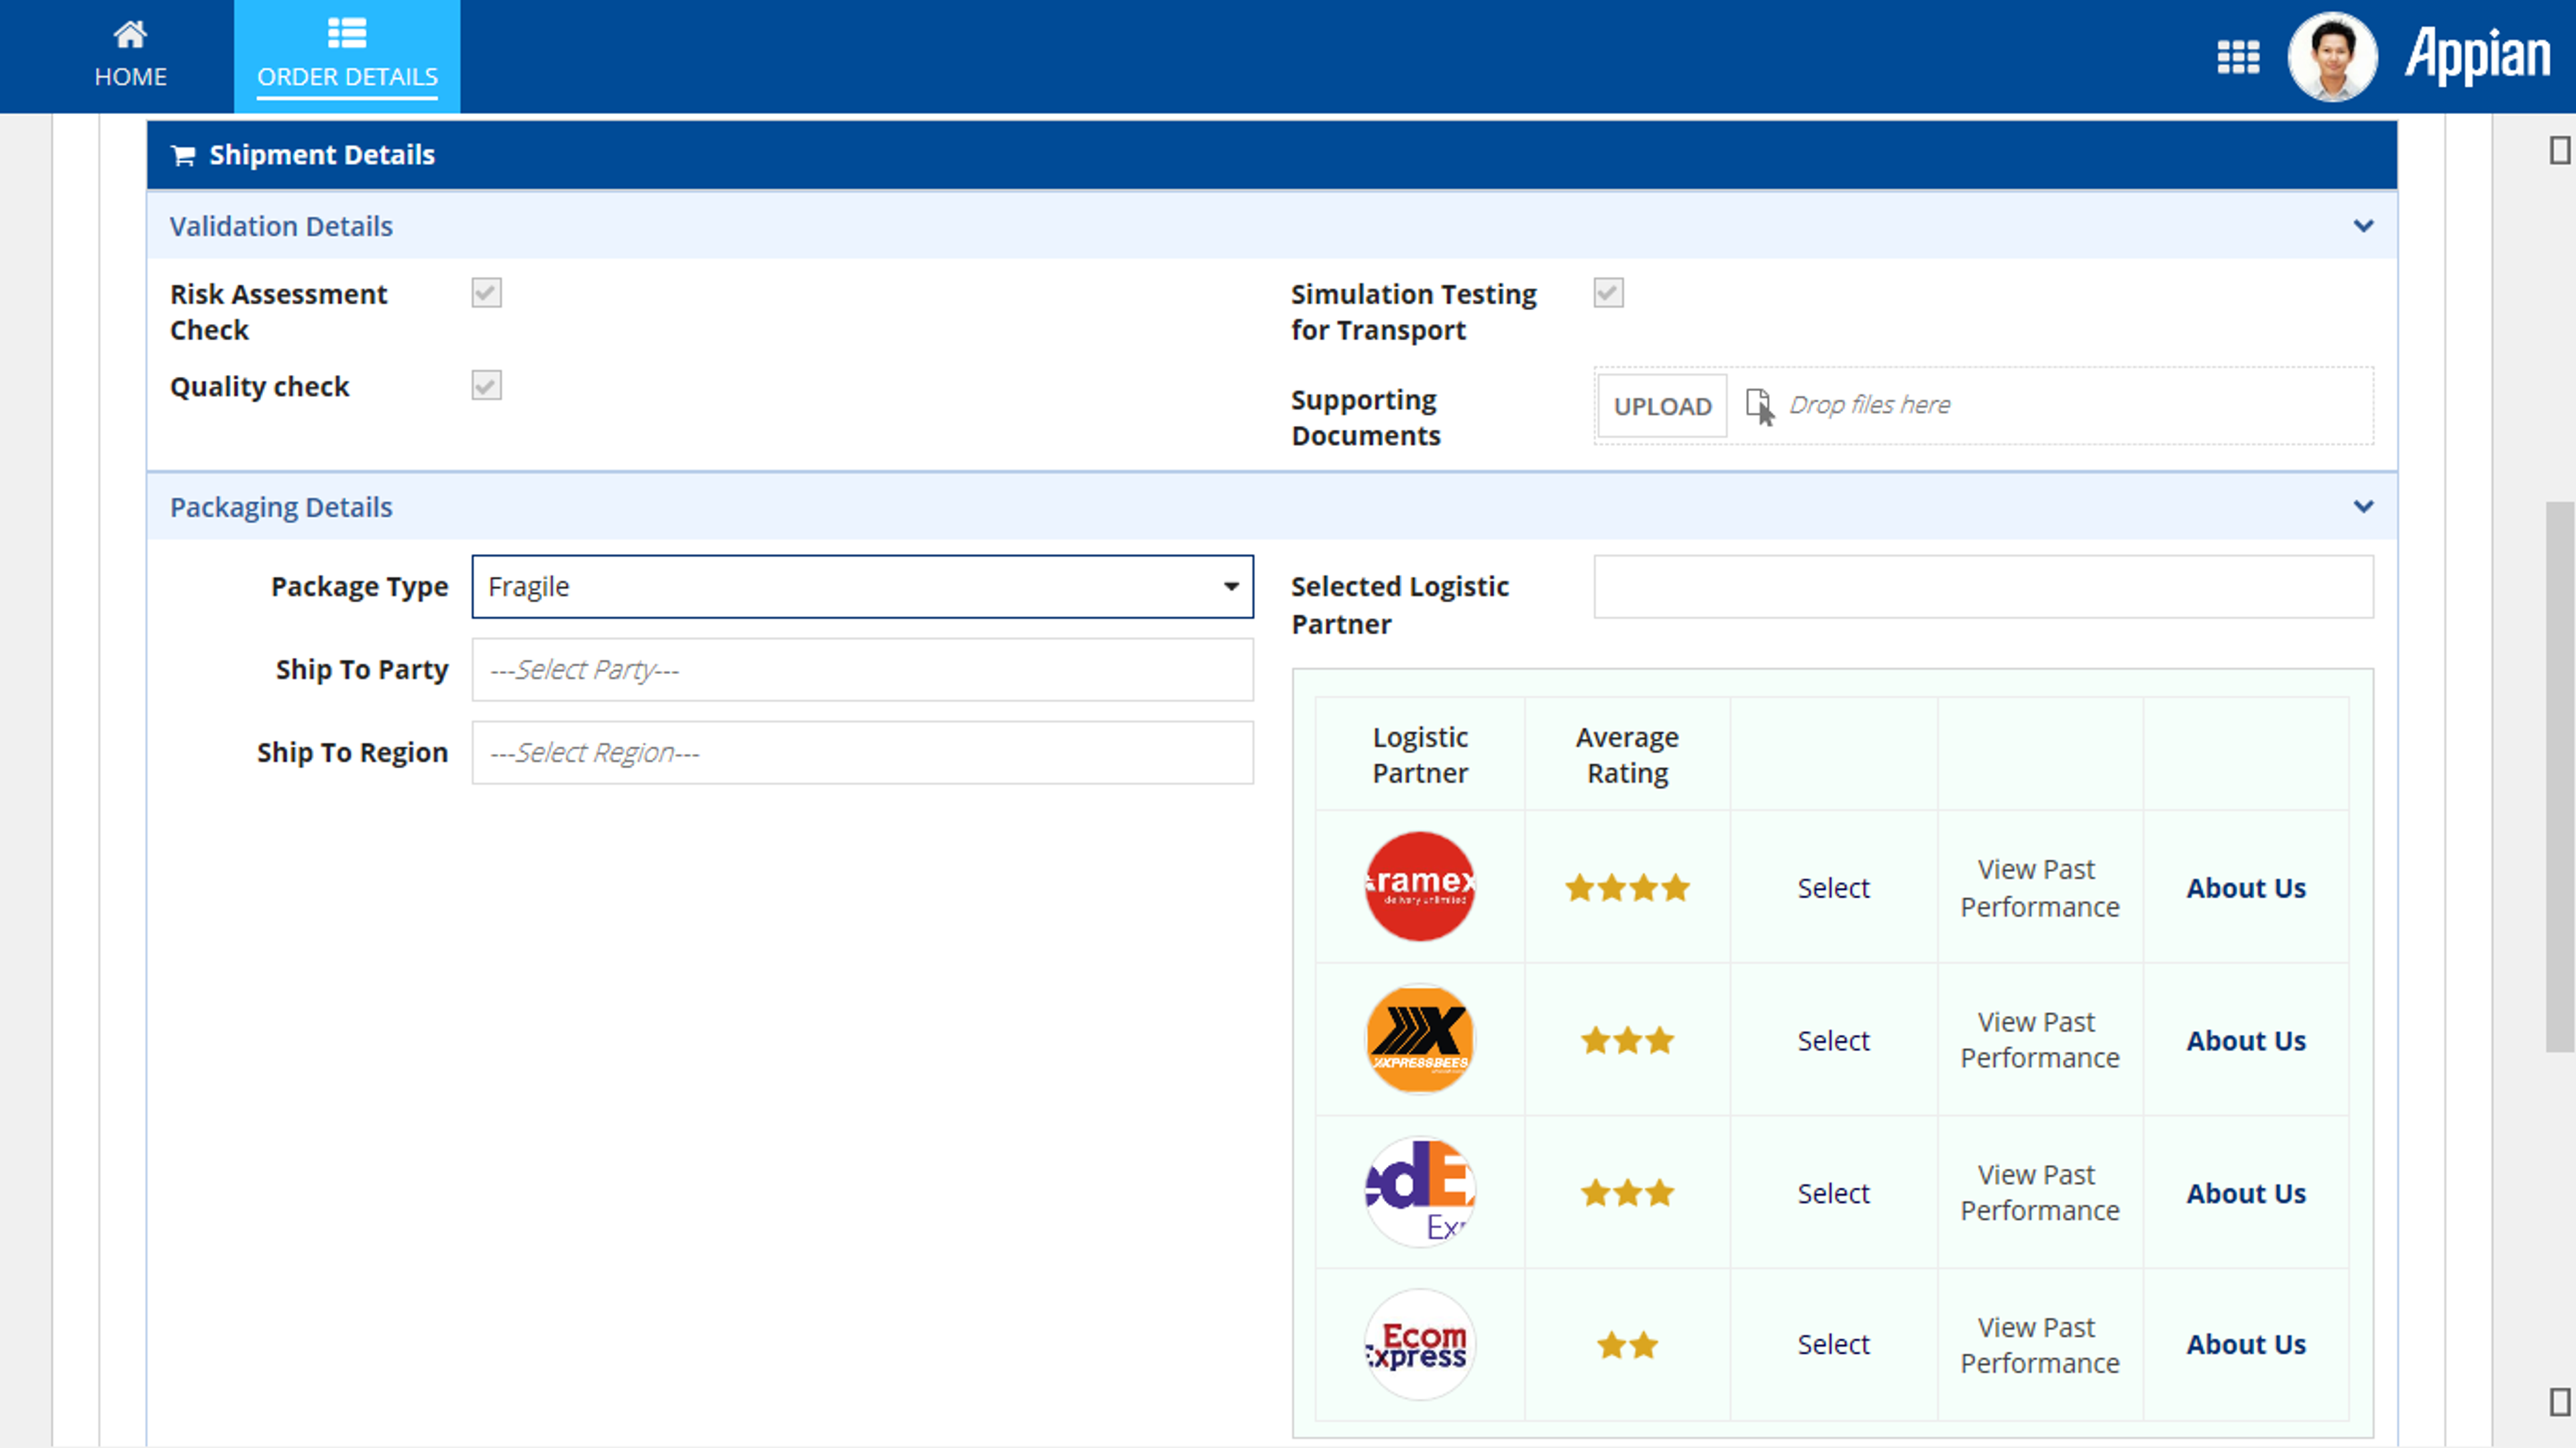This screenshot has height=1448, width=2576.
Task: Toggle Simulation Testing for Transport checkbox
Action: click(1609, 293)
